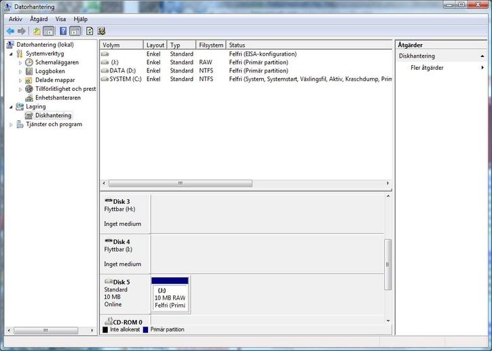Select the Delade mappar folder icon

click(x=29, y=80)
